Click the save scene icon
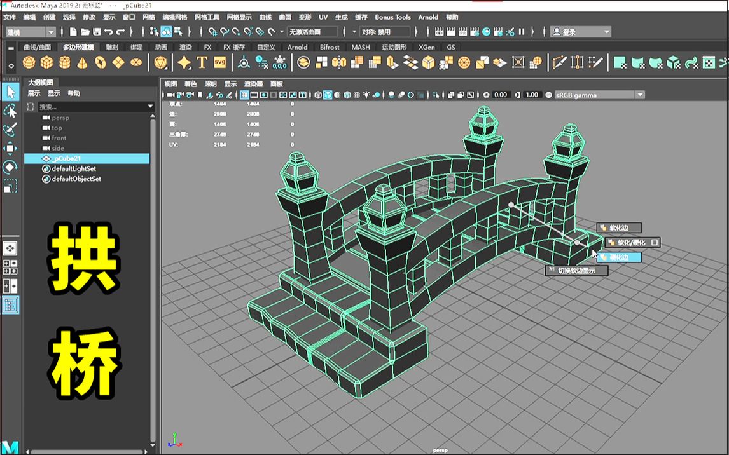729x455 pixels. click(97, 32)
